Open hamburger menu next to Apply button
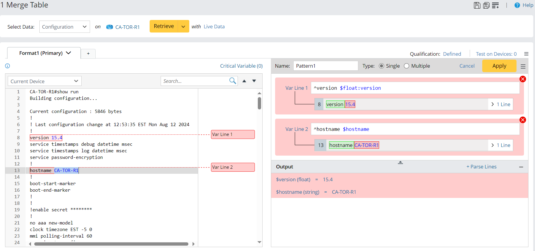 coord(523,66)
